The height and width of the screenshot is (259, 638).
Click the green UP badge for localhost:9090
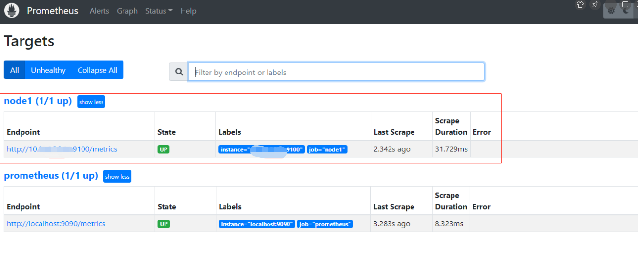(x=164, y=224)
